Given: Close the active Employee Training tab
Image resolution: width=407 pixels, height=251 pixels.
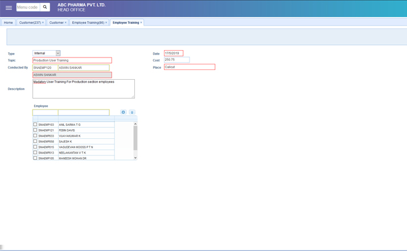Looking at the screenshot, I should tap(141, 23).
